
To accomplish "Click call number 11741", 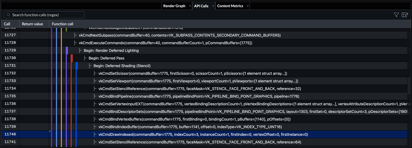I will (x=10, y=142).
